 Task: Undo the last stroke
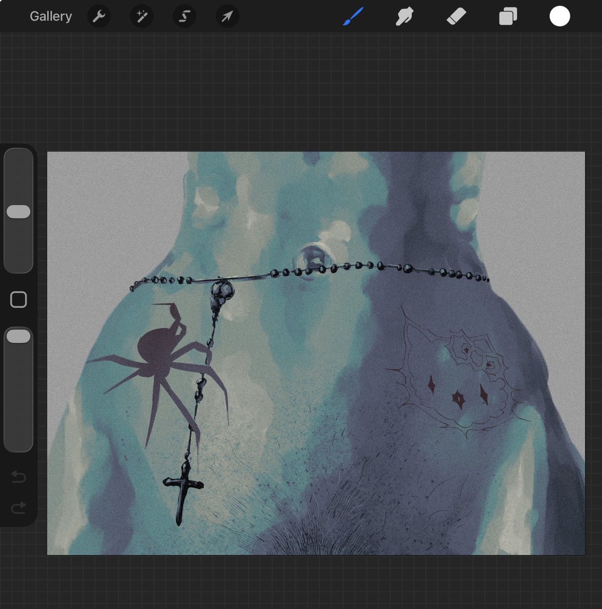coord(18,476)
